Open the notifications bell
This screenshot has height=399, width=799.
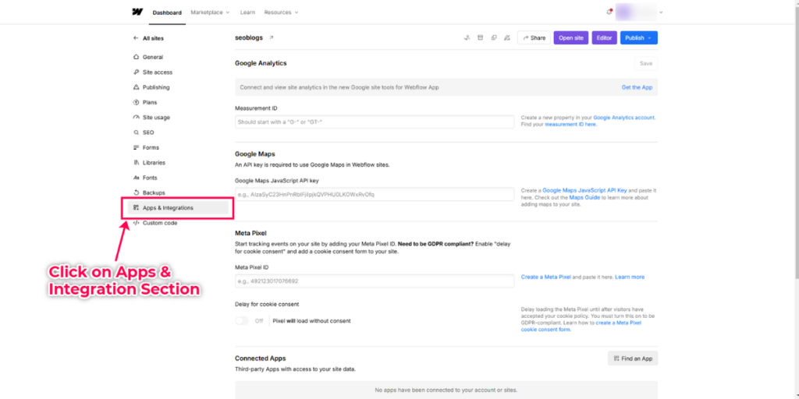[x=609, y=12]
